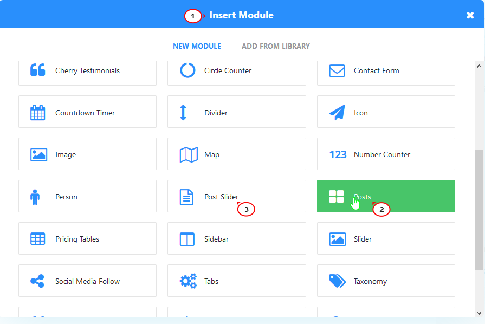Click the paper plane Icon module icon
Viewport: 485px width, 324px height.
[337, 112]
